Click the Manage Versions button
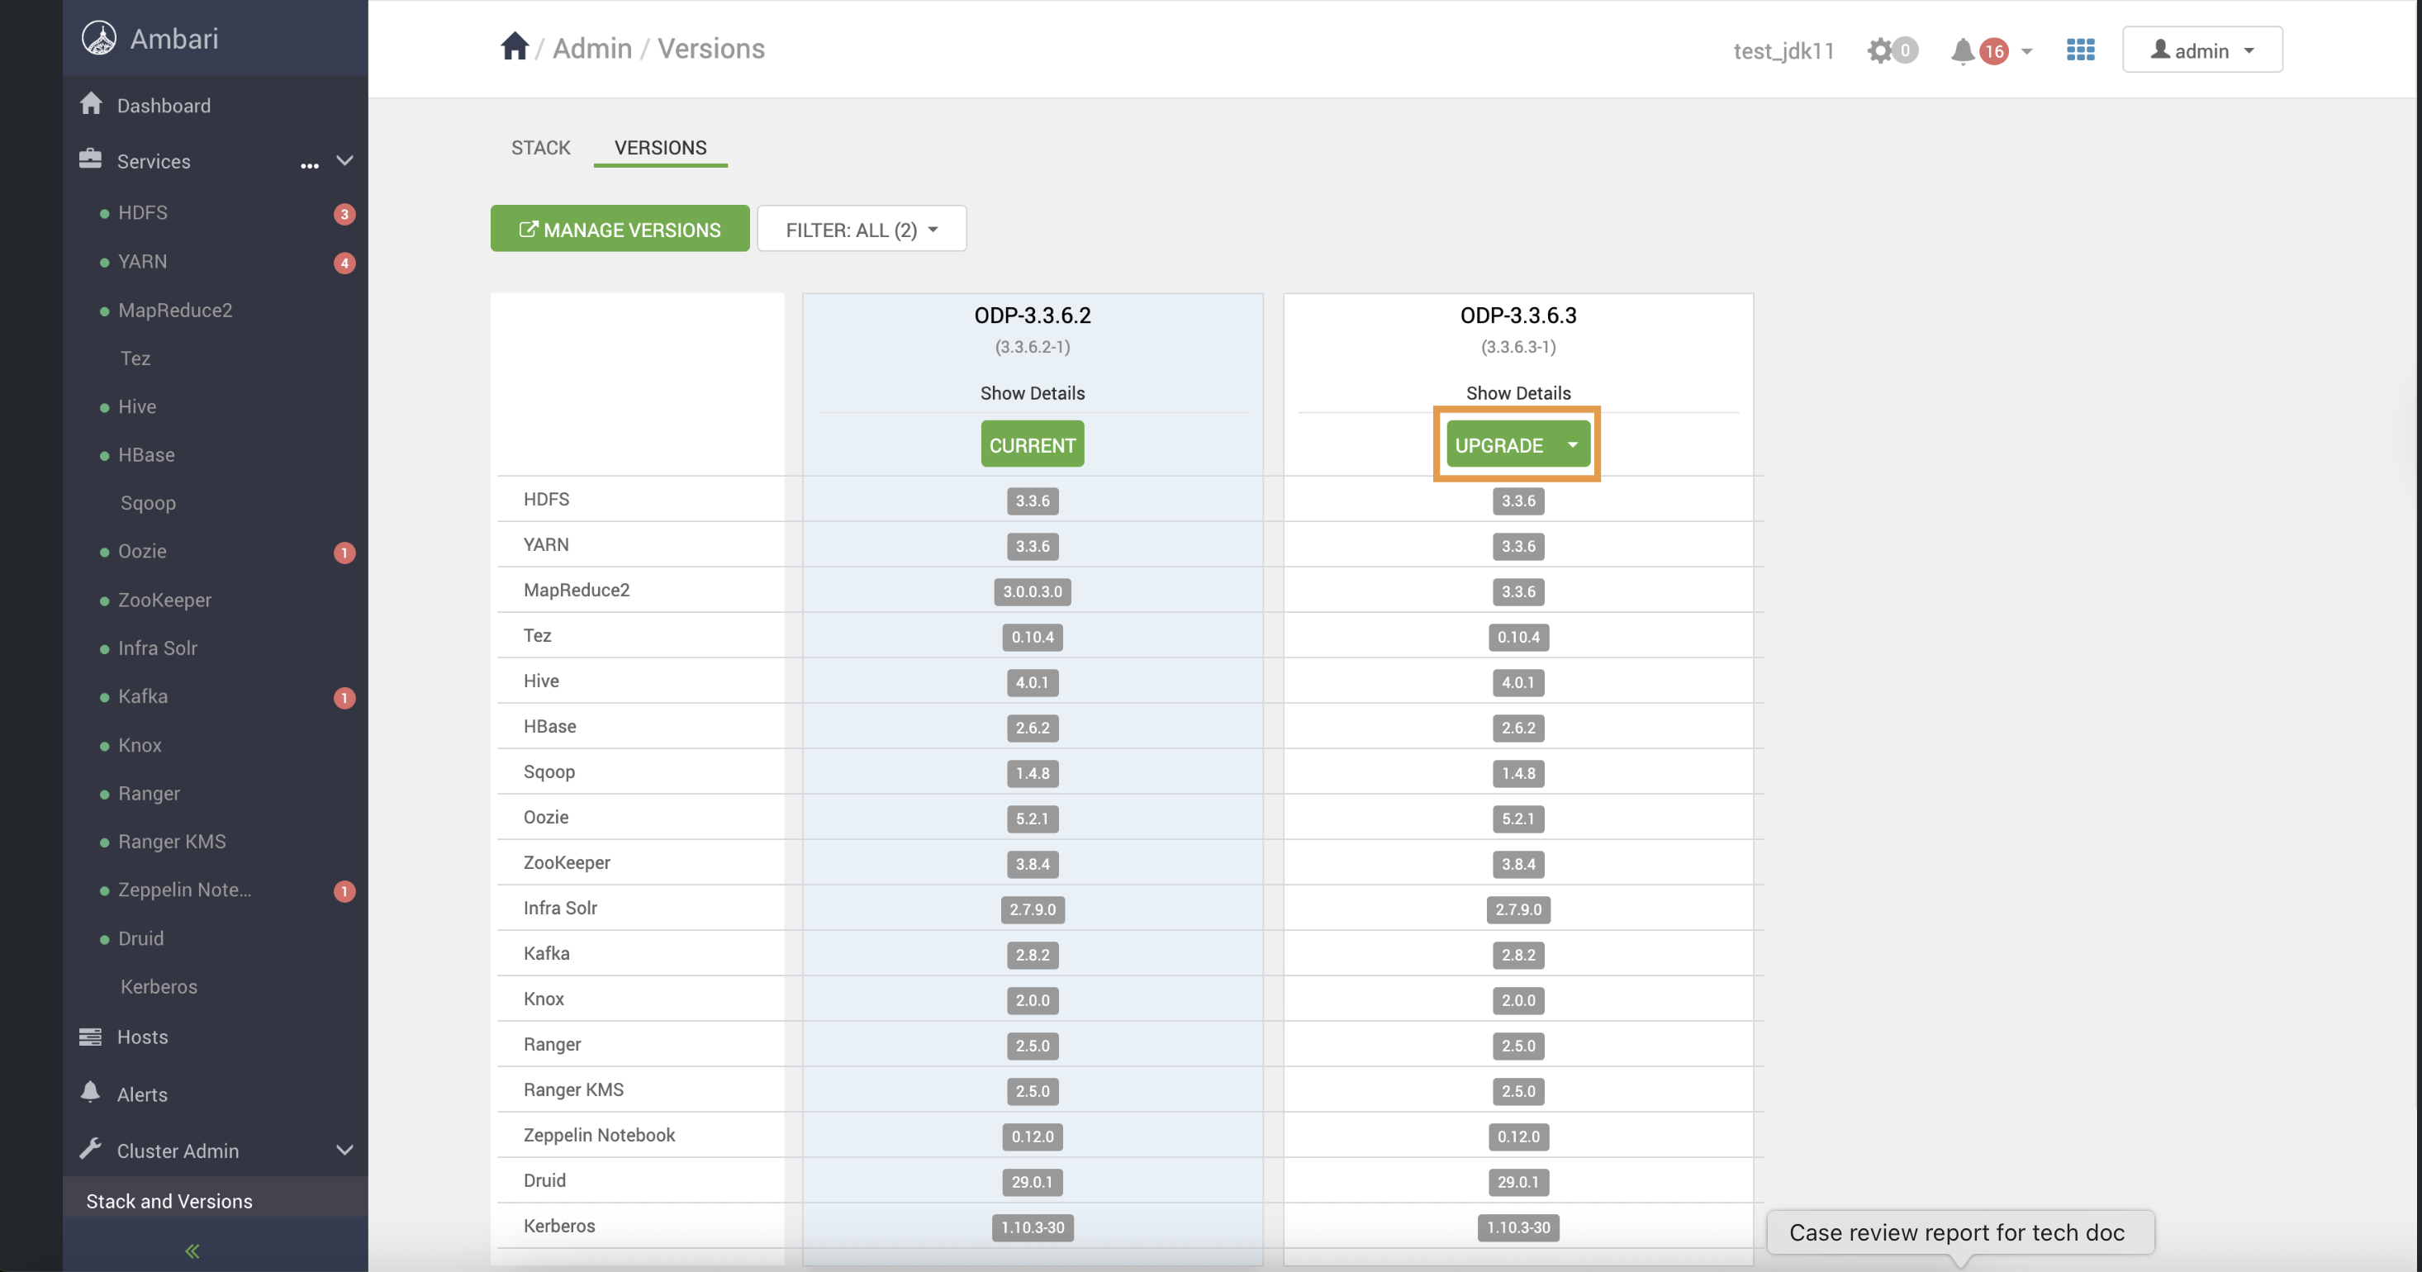 [620, 230]
